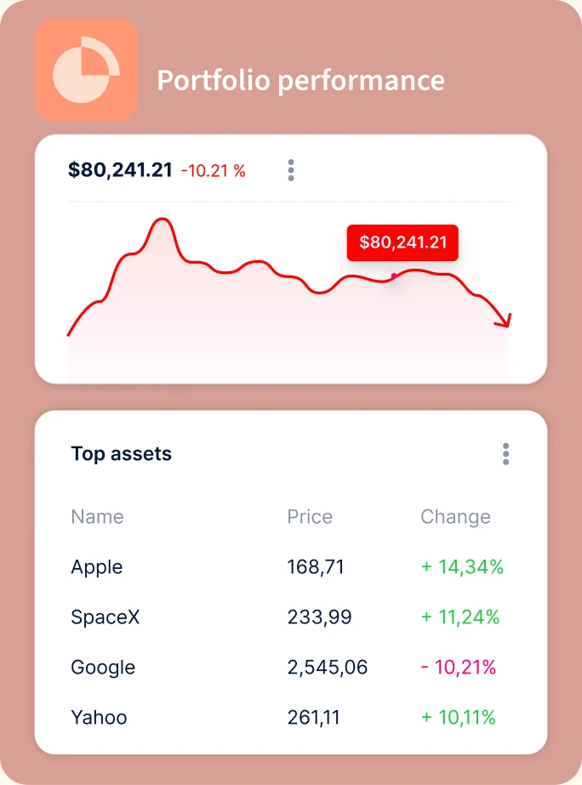Click Google's price 2,545,06
Viewport: 582px width, 785px height.
327,668
